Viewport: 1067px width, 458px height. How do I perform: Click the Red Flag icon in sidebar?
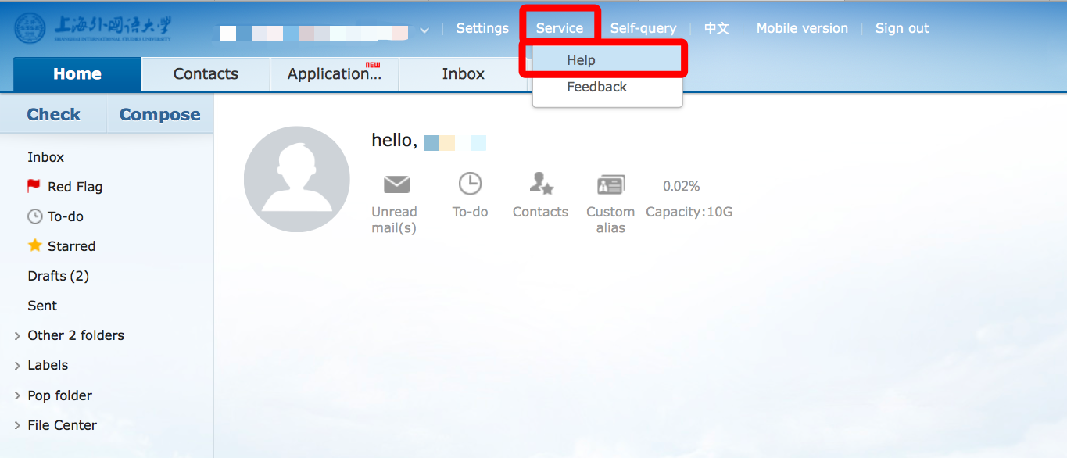[34, 187]
